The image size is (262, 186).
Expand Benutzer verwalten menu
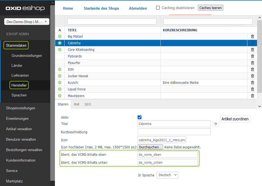[21, 139]
